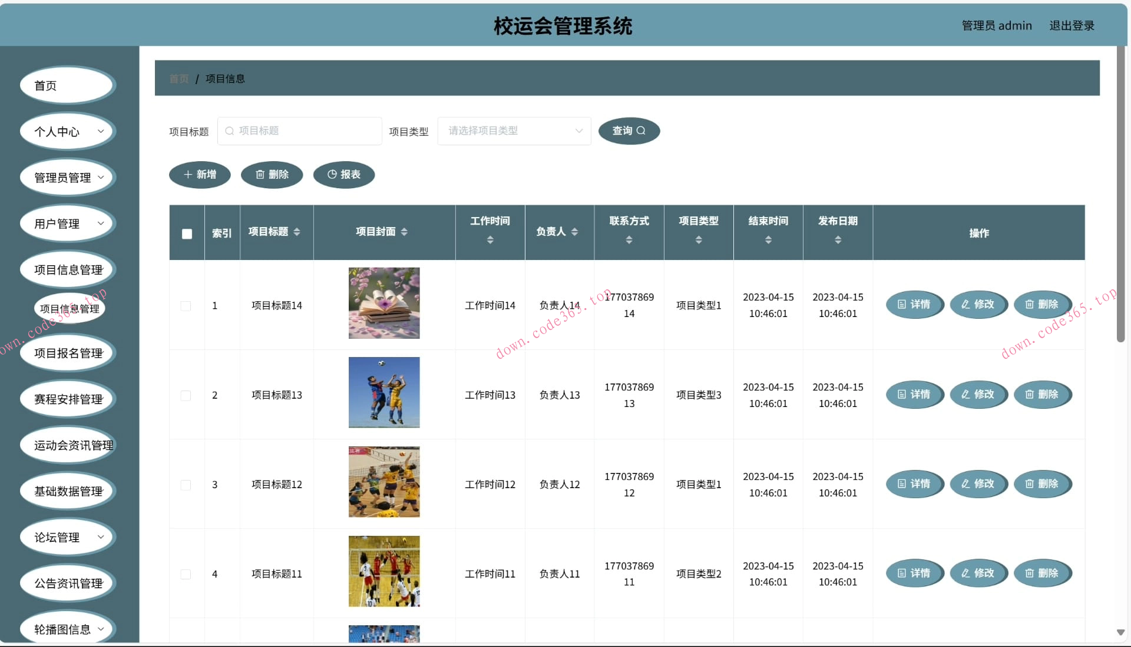Select 赛程安排管理 in the sidebar

pos(67,398)
